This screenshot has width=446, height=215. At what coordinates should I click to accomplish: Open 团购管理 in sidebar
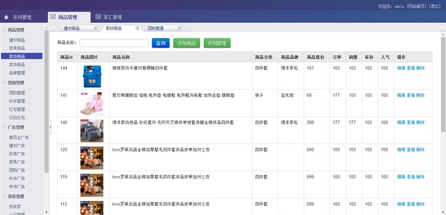coord(17,93)
